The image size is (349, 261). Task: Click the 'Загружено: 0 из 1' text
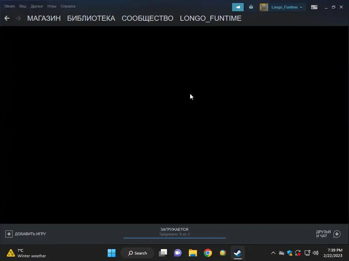(x=174, y=234)
